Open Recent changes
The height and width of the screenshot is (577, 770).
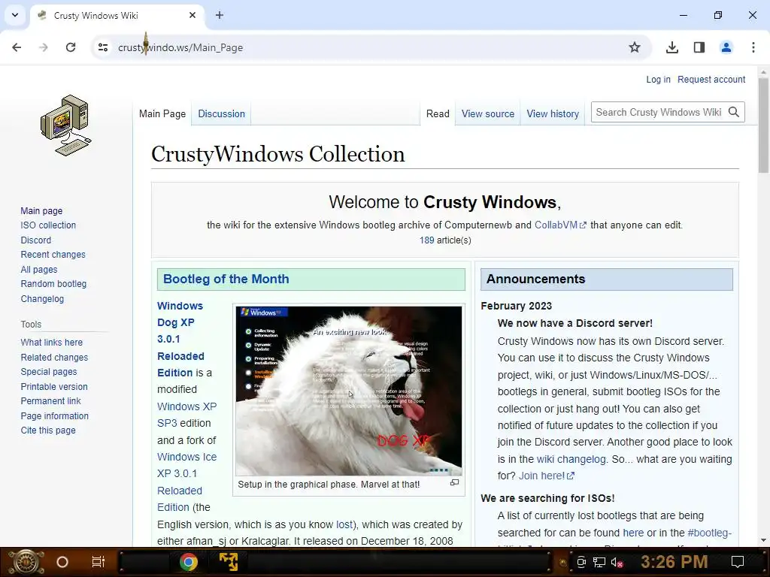53,255
